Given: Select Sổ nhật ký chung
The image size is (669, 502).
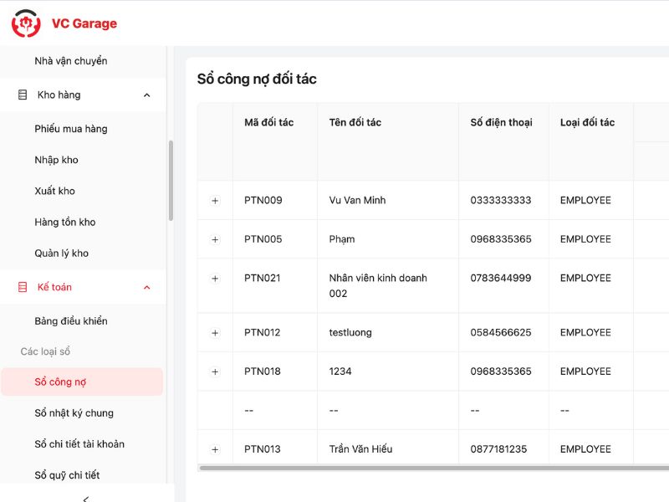Looking at the screenshot, I should click(x=74, y=413).
